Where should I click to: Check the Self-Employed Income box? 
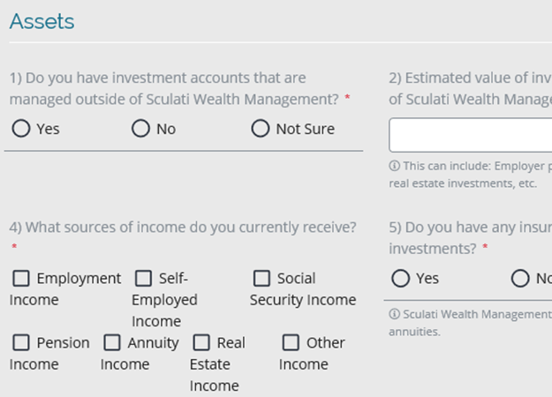coord(143,278)
